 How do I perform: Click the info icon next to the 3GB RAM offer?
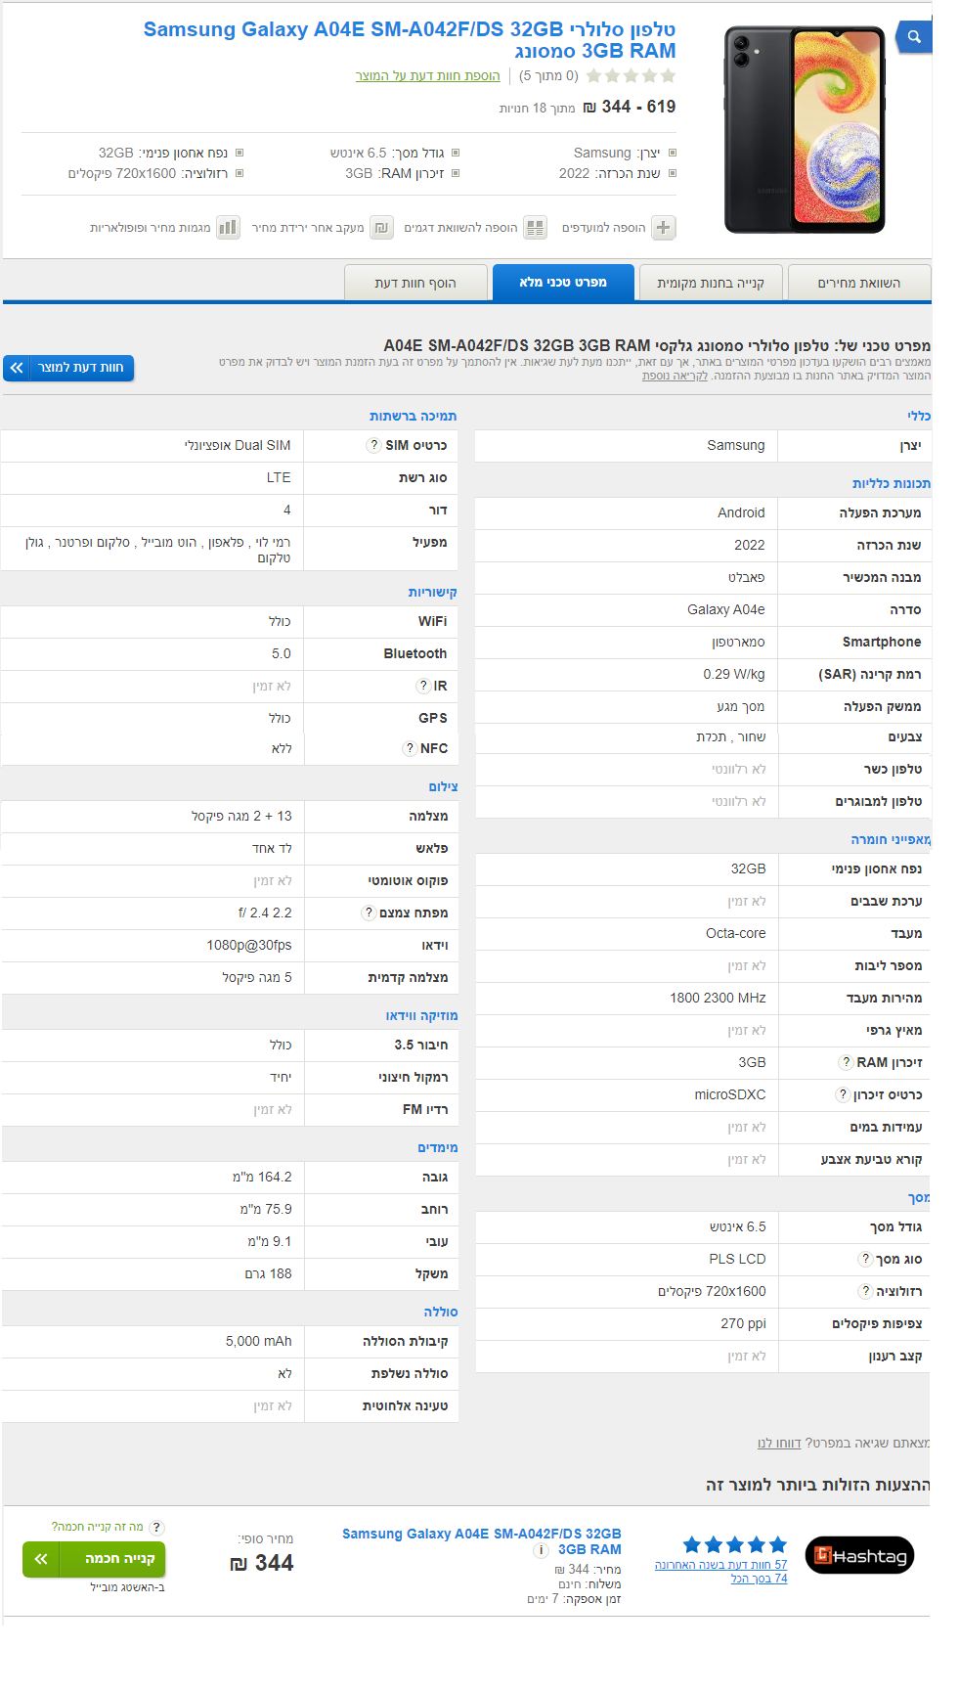click(x=541, y=1550)
